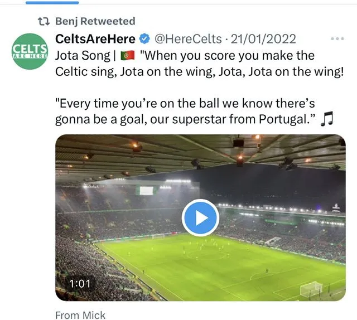The image size is (357, 320).
Task: Click the goal net in the video corner
Action: [x=311, y=289]
